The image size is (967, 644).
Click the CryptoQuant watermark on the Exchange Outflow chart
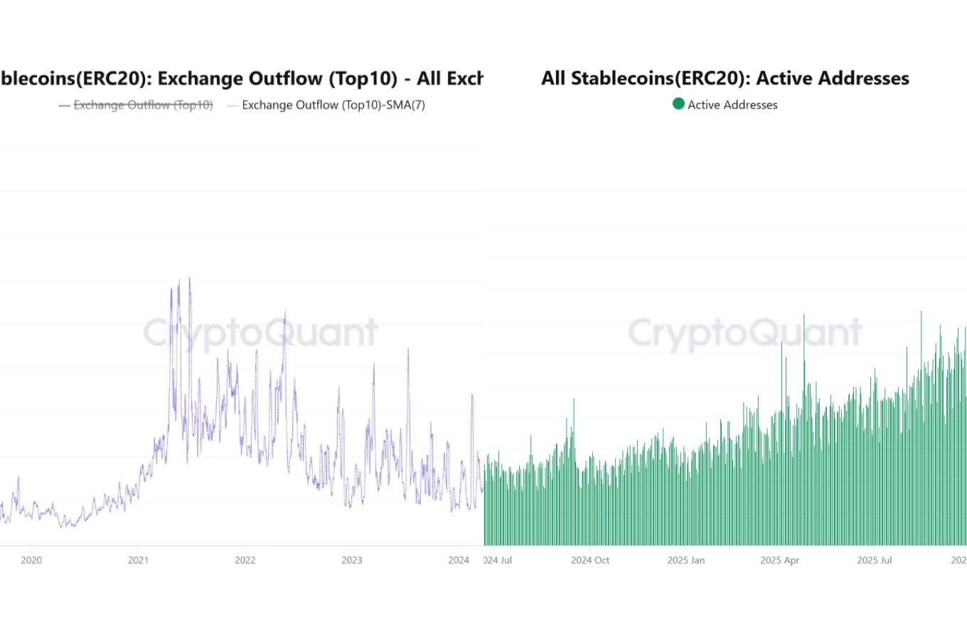260,333
